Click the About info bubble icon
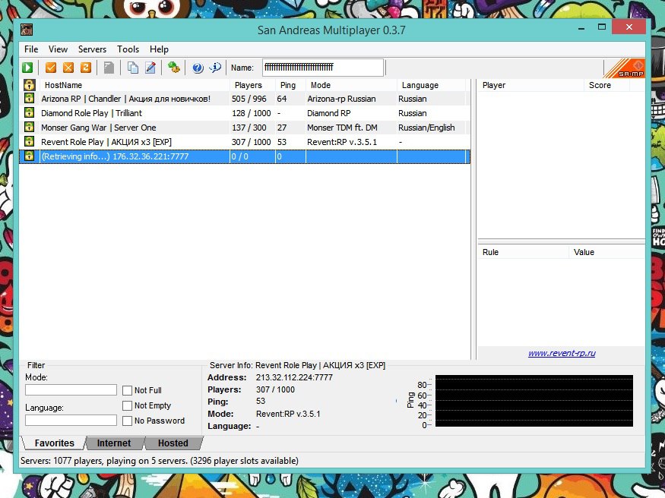 click(x=215, y=68)
